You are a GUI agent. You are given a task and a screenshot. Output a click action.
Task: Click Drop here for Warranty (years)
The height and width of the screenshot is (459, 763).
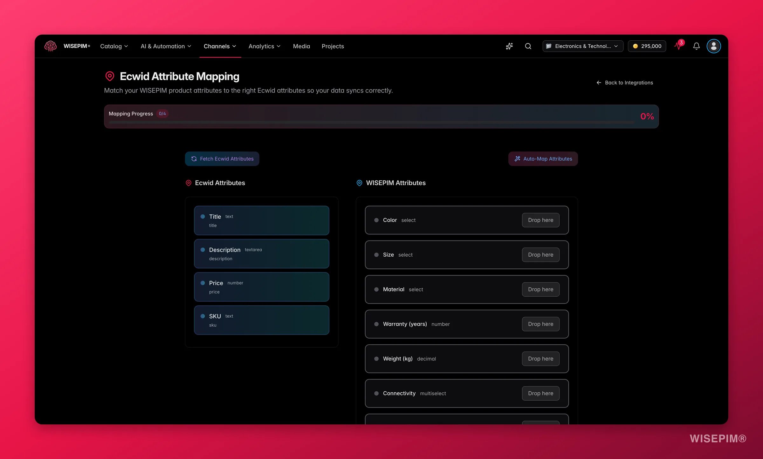(540, 324)
